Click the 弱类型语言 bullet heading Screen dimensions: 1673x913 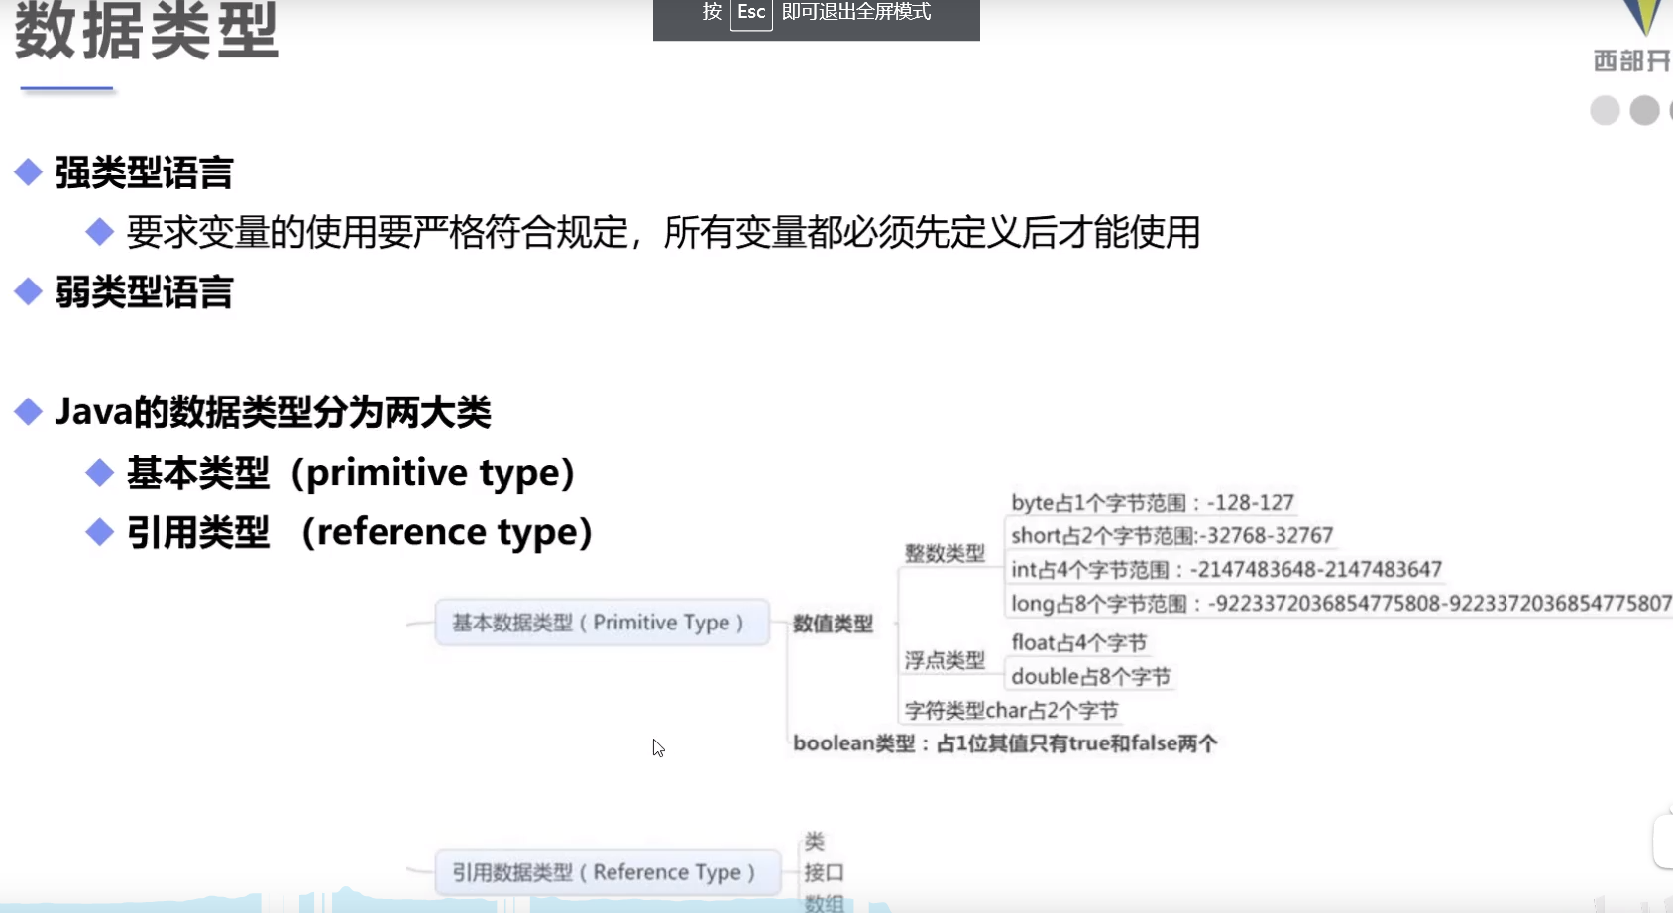click(x=144, y=292)
